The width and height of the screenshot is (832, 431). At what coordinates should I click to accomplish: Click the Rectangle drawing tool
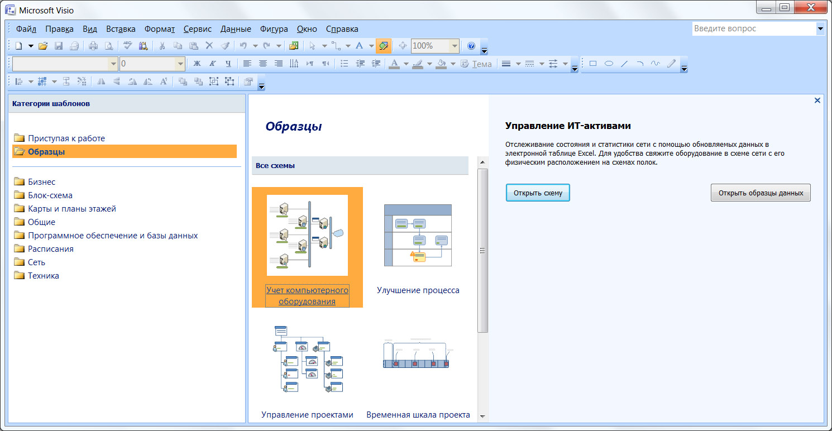(593, 64)
